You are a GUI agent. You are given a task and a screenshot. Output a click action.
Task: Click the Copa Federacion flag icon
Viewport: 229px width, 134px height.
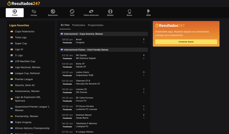pyautogui.click(x=12, y=31)
